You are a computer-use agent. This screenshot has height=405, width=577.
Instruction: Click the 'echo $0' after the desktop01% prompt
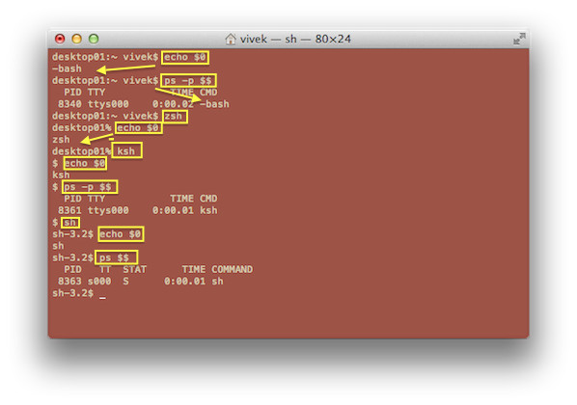(138, 128)
